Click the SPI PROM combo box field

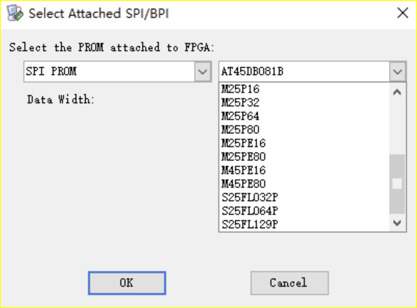click(109, 72)
